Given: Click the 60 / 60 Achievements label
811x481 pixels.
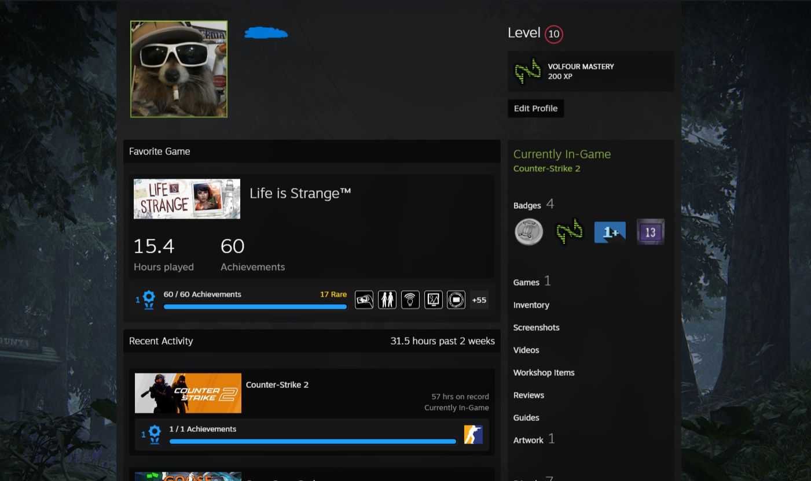Looking at the screenshot, I should 203,294.
